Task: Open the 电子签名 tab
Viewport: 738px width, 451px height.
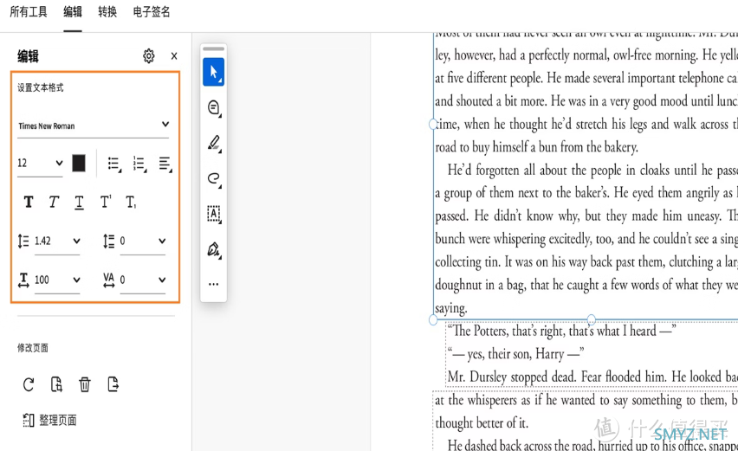Action: (x=151, y=12)
